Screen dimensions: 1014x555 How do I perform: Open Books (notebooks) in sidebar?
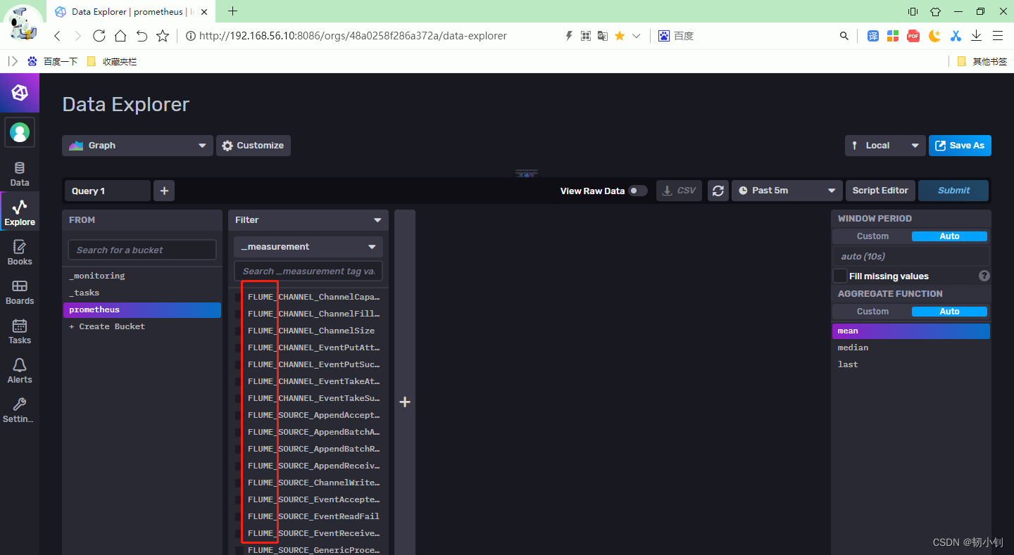[x=20, y=253]
